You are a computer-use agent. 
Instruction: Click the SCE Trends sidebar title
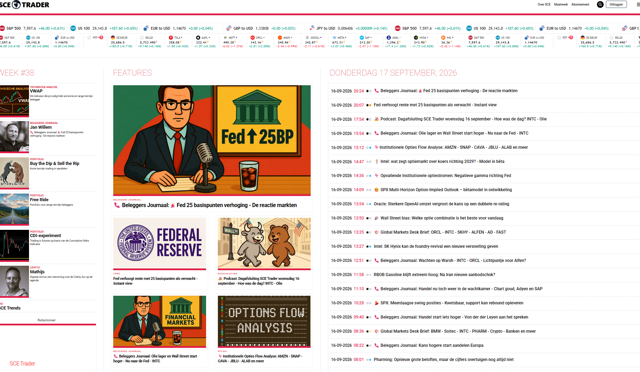[10, 308]
